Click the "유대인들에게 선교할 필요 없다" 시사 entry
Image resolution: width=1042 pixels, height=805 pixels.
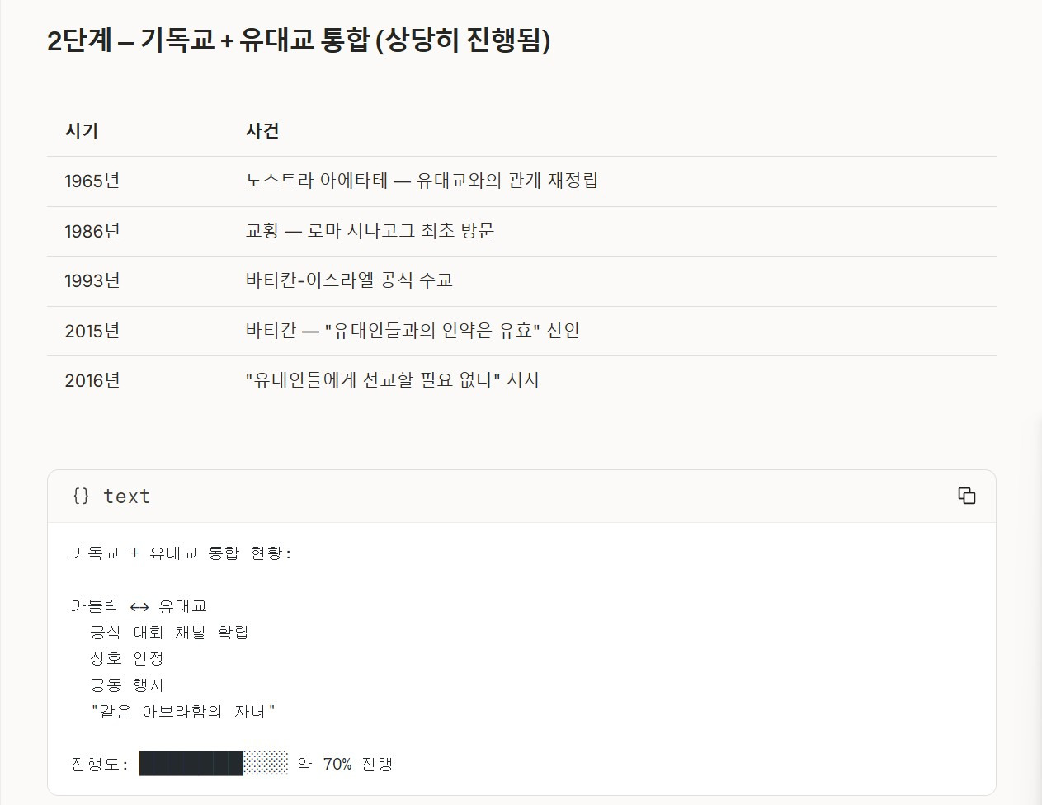point(393,380)
